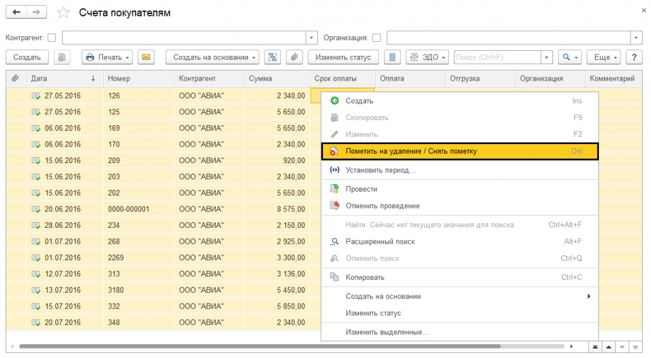Click the Комментарий column header
This screenshot has width=651, height=358.
(x=613, y=78)
